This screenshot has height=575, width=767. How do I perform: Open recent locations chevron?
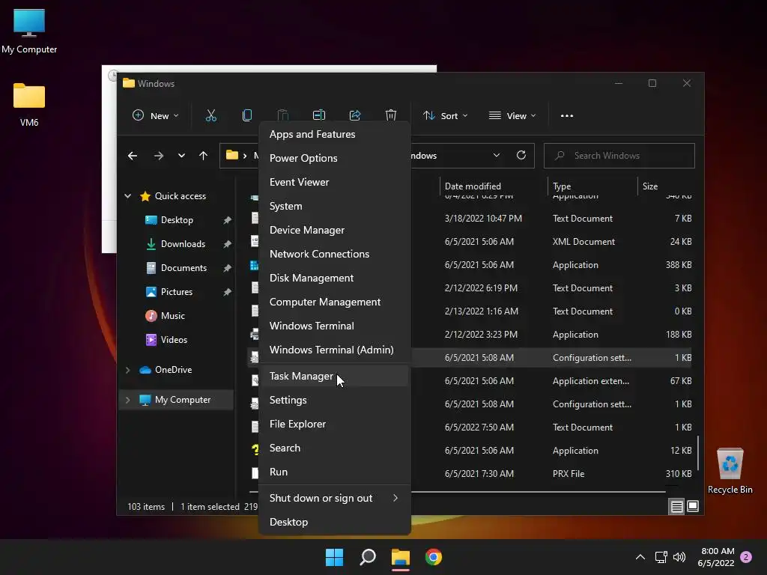181,156
